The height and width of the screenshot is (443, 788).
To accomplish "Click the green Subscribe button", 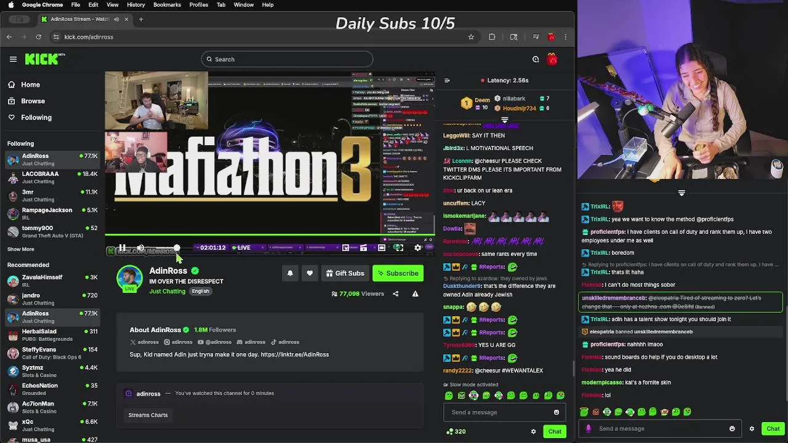I will pos(398,273).
